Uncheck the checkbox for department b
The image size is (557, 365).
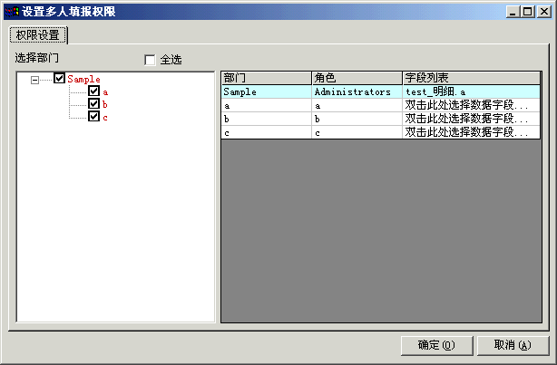93,104
